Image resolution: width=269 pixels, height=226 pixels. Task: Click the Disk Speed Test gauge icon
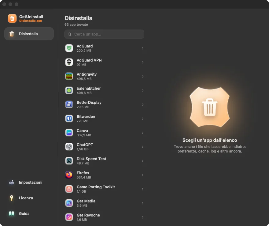coord(69,161)
